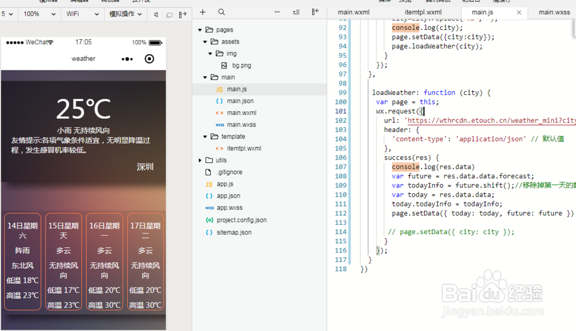Tap the 14日星期六 forecast card
Viewport: 576px width, 331px height.
tap(22, 261)
